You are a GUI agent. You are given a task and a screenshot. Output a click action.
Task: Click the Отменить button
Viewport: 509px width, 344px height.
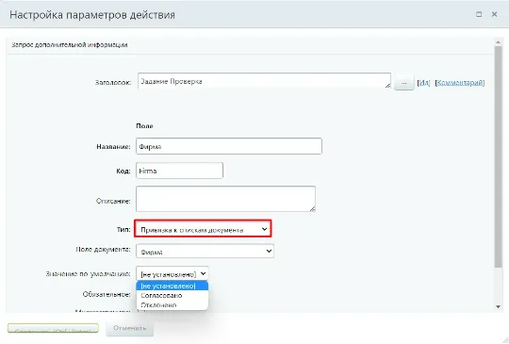tap(129, 328)
